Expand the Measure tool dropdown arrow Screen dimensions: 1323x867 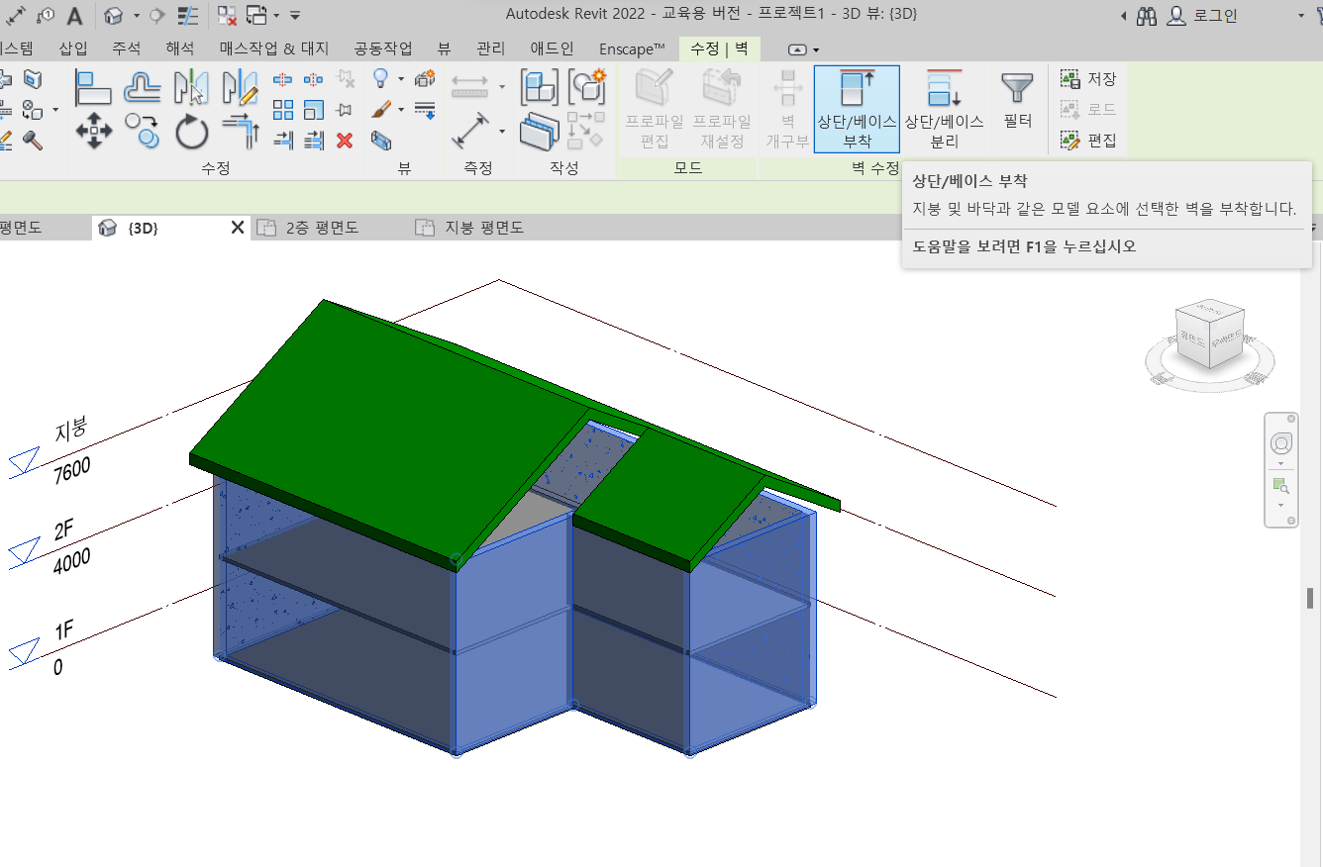coord(502,130)
